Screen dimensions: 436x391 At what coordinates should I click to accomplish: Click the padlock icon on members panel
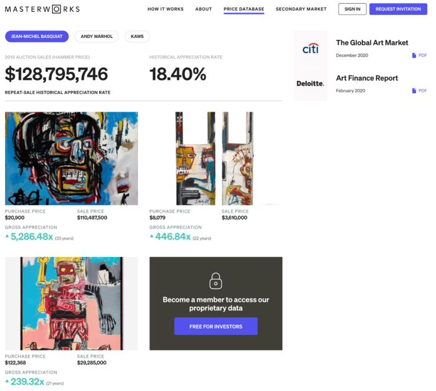pyautogui.click(x=216, y=281)
